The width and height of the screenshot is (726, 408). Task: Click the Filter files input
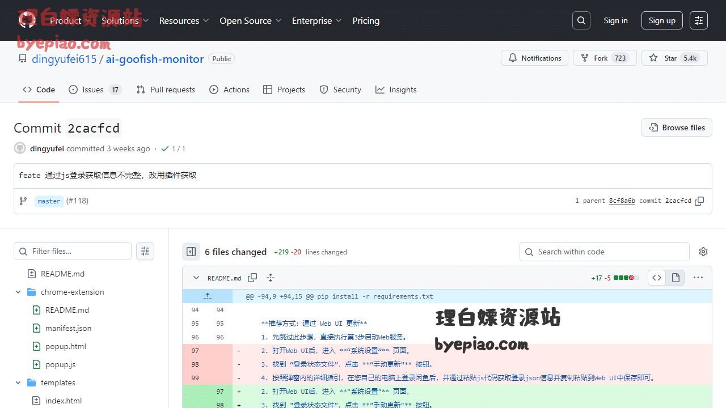73,251
